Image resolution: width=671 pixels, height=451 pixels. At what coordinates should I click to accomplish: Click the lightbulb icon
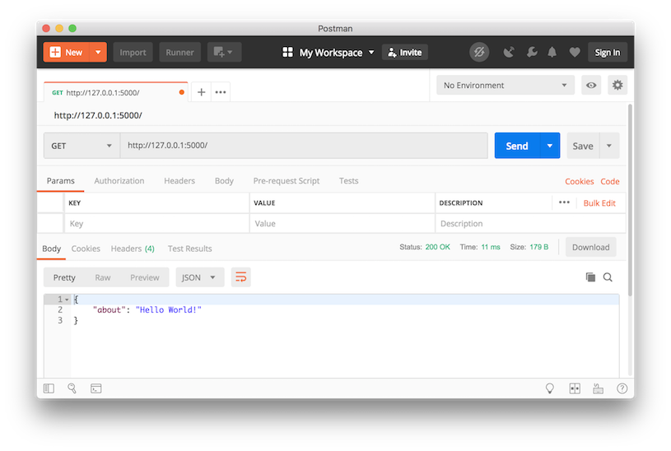tap(550, 388)
